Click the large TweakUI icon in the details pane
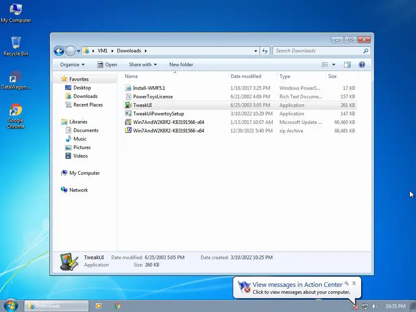416x312 pixels. pyautogui.click(x=69, y=261)
